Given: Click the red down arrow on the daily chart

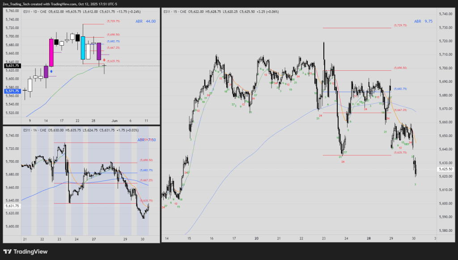Looking at the screenshot, I should coord(104,60).
